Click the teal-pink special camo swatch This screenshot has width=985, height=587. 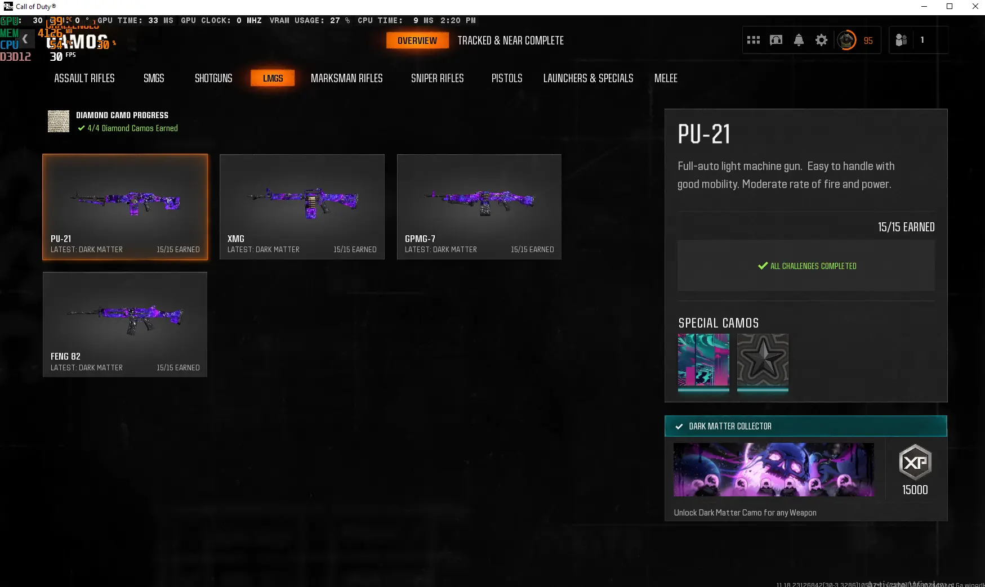pos(703,360)
